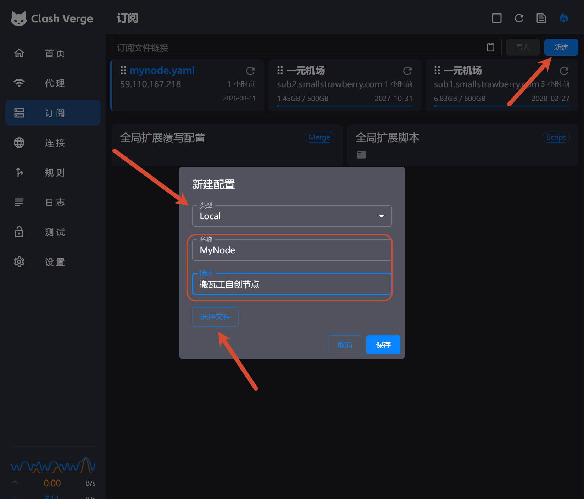Switch to the 规则 rules page
The width and height of the screenshot is (584, 499).
coord(53,172)
